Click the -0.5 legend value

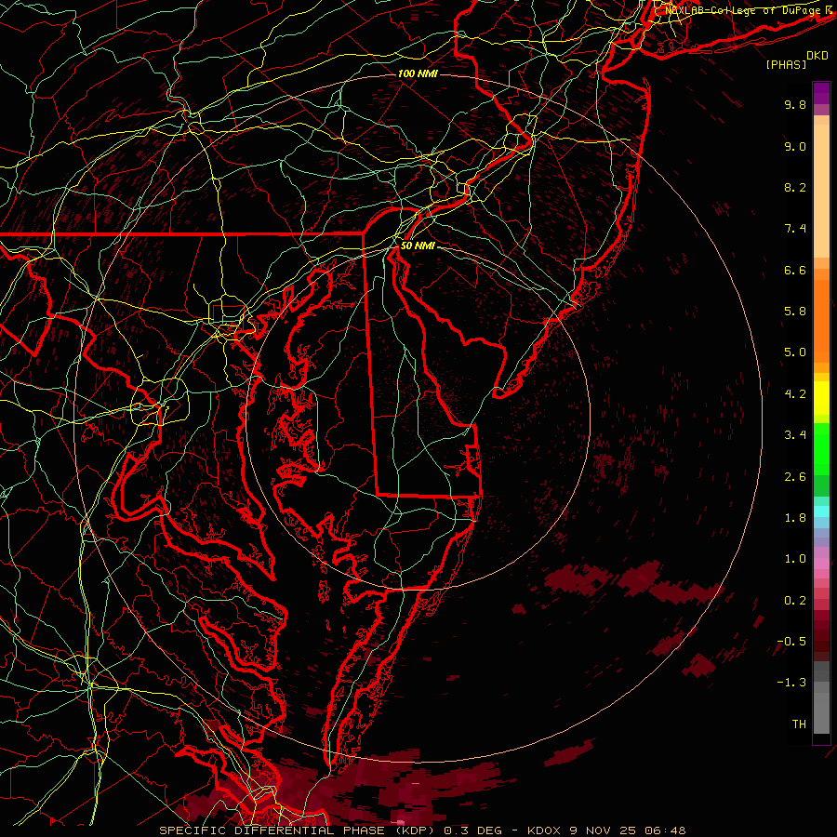point(791,642)
